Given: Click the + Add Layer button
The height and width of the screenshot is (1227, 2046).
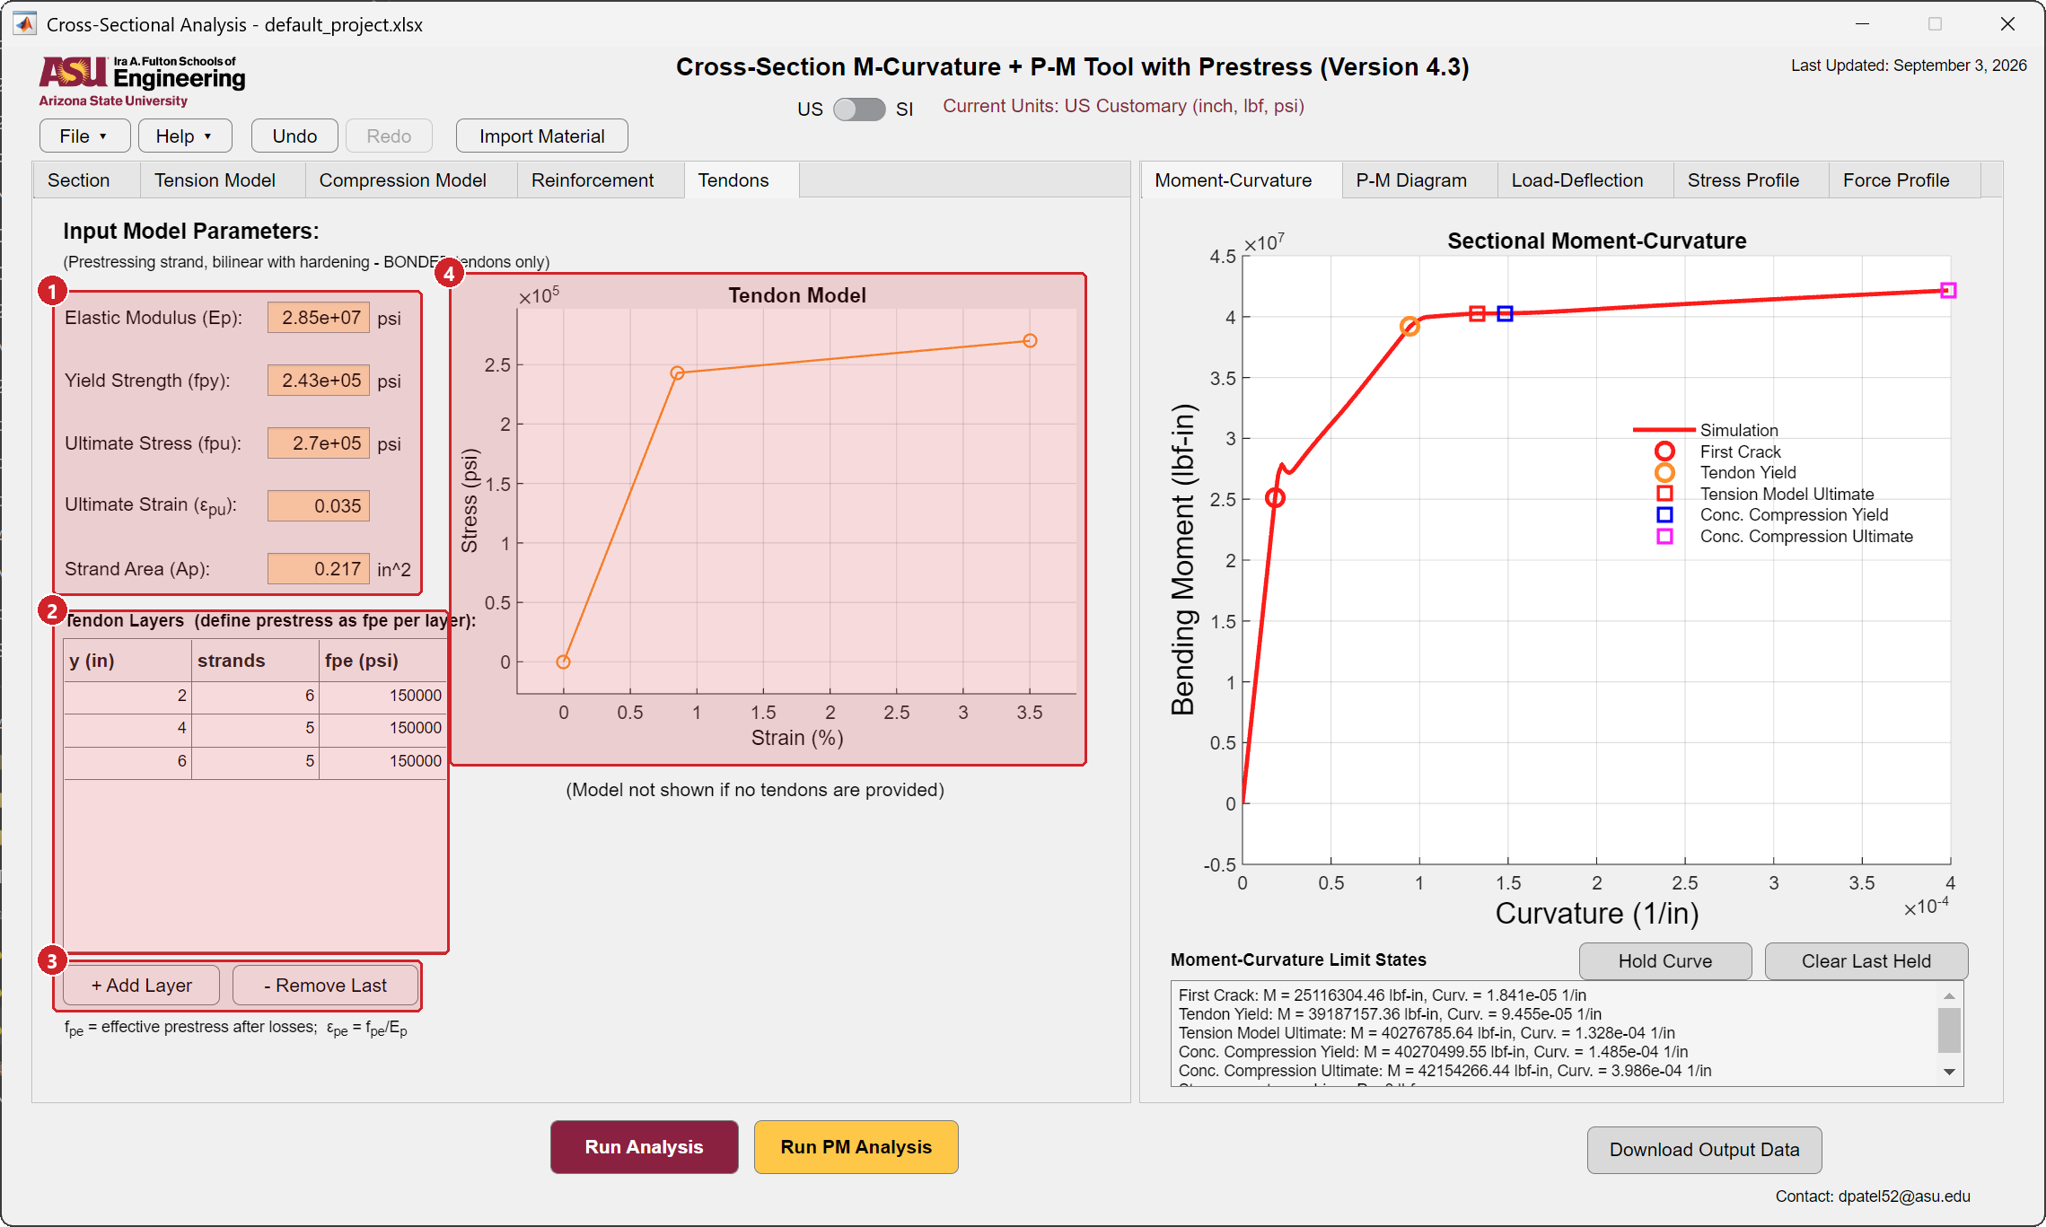Looking at the screenshot, I should coord(142,986).
